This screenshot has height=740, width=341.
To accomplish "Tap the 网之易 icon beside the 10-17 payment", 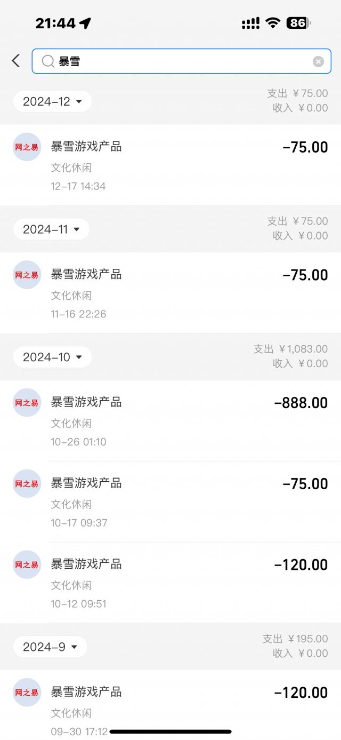I will coord(26,483).
